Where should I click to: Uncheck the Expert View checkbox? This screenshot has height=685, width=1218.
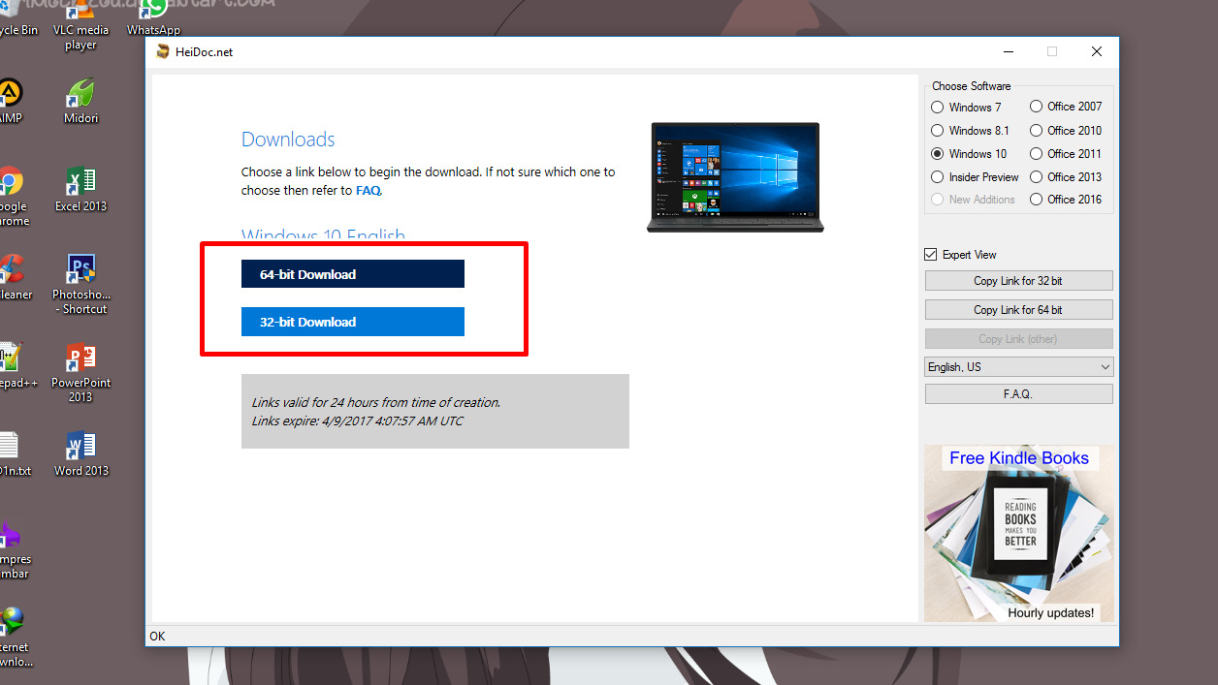[931, 255]
